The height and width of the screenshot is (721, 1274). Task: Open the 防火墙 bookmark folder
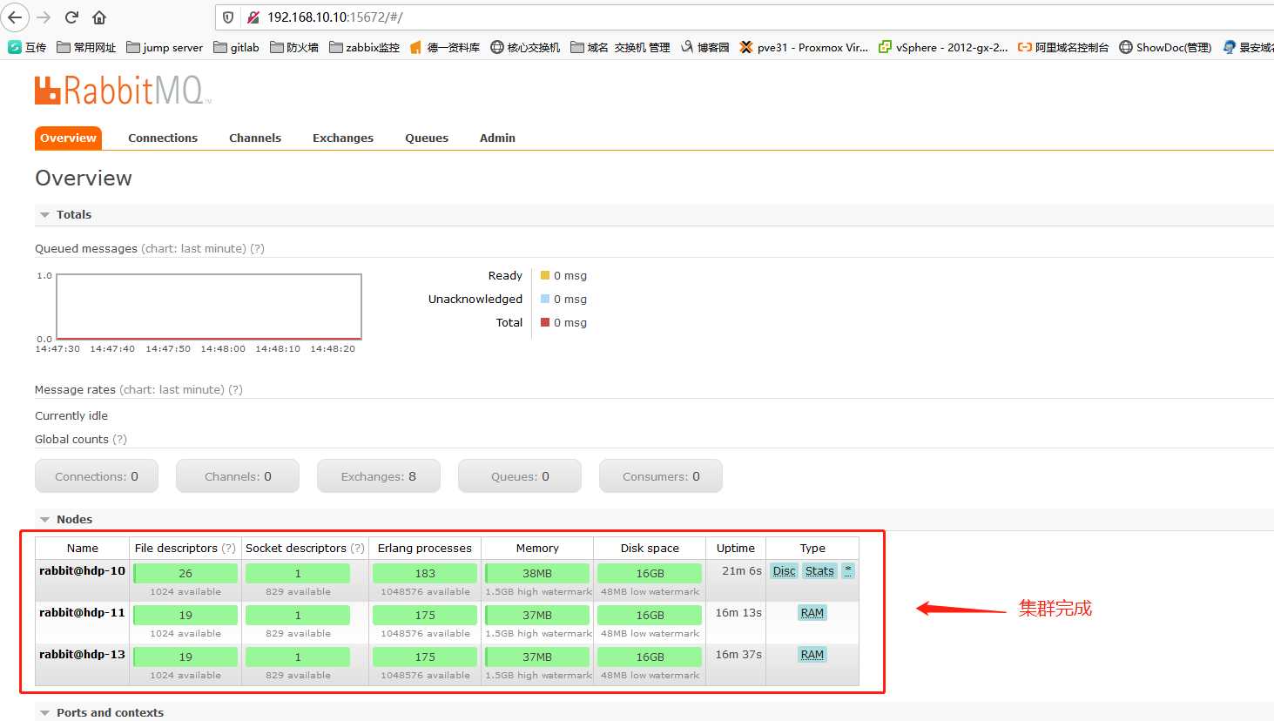click(294, 47)
